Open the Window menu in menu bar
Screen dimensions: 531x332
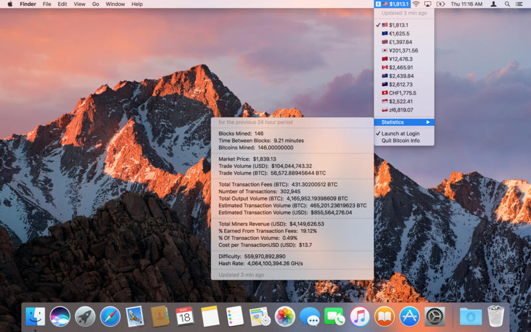(115, 4)
